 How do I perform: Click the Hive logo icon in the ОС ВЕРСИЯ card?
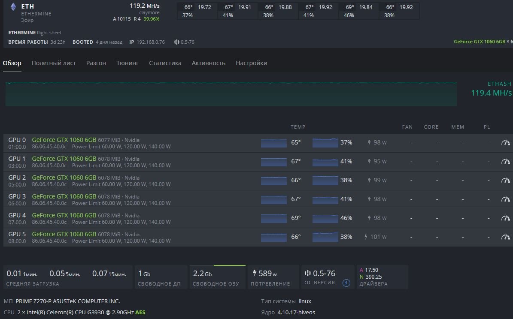click(x=307, y=273)
